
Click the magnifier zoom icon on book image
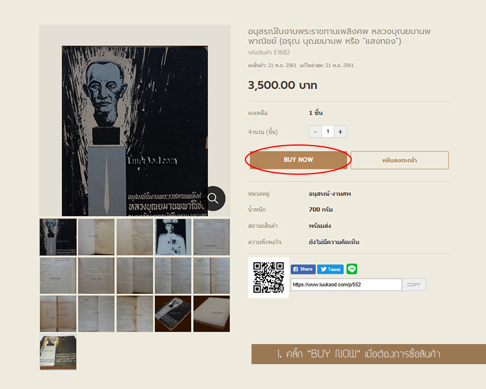[x=213, y=198]
